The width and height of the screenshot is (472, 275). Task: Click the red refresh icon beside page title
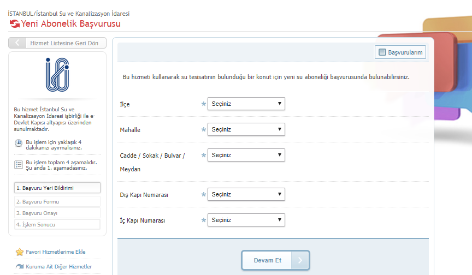14,24
